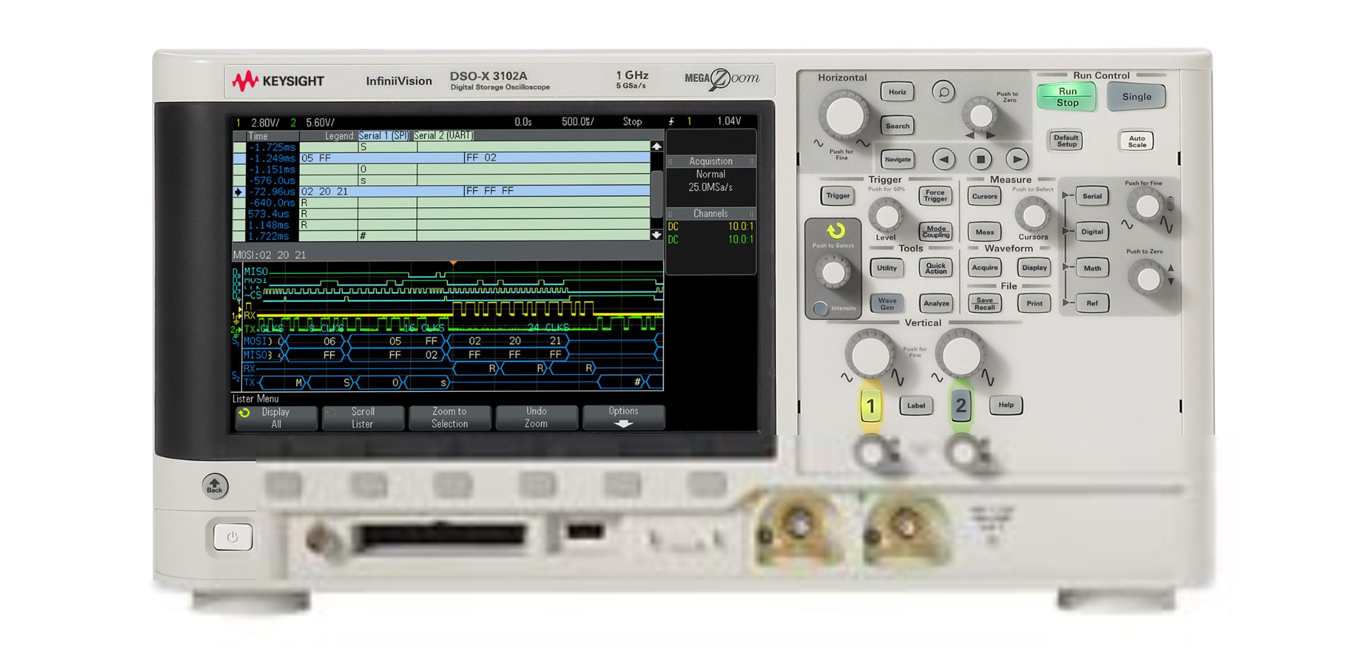
Task: Open the Options softkey menu
Action: (x=623, y=417)
